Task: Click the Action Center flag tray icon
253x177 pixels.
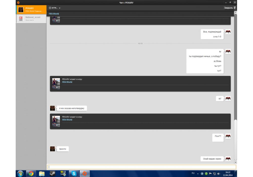Action: click(x=210, y=173)
